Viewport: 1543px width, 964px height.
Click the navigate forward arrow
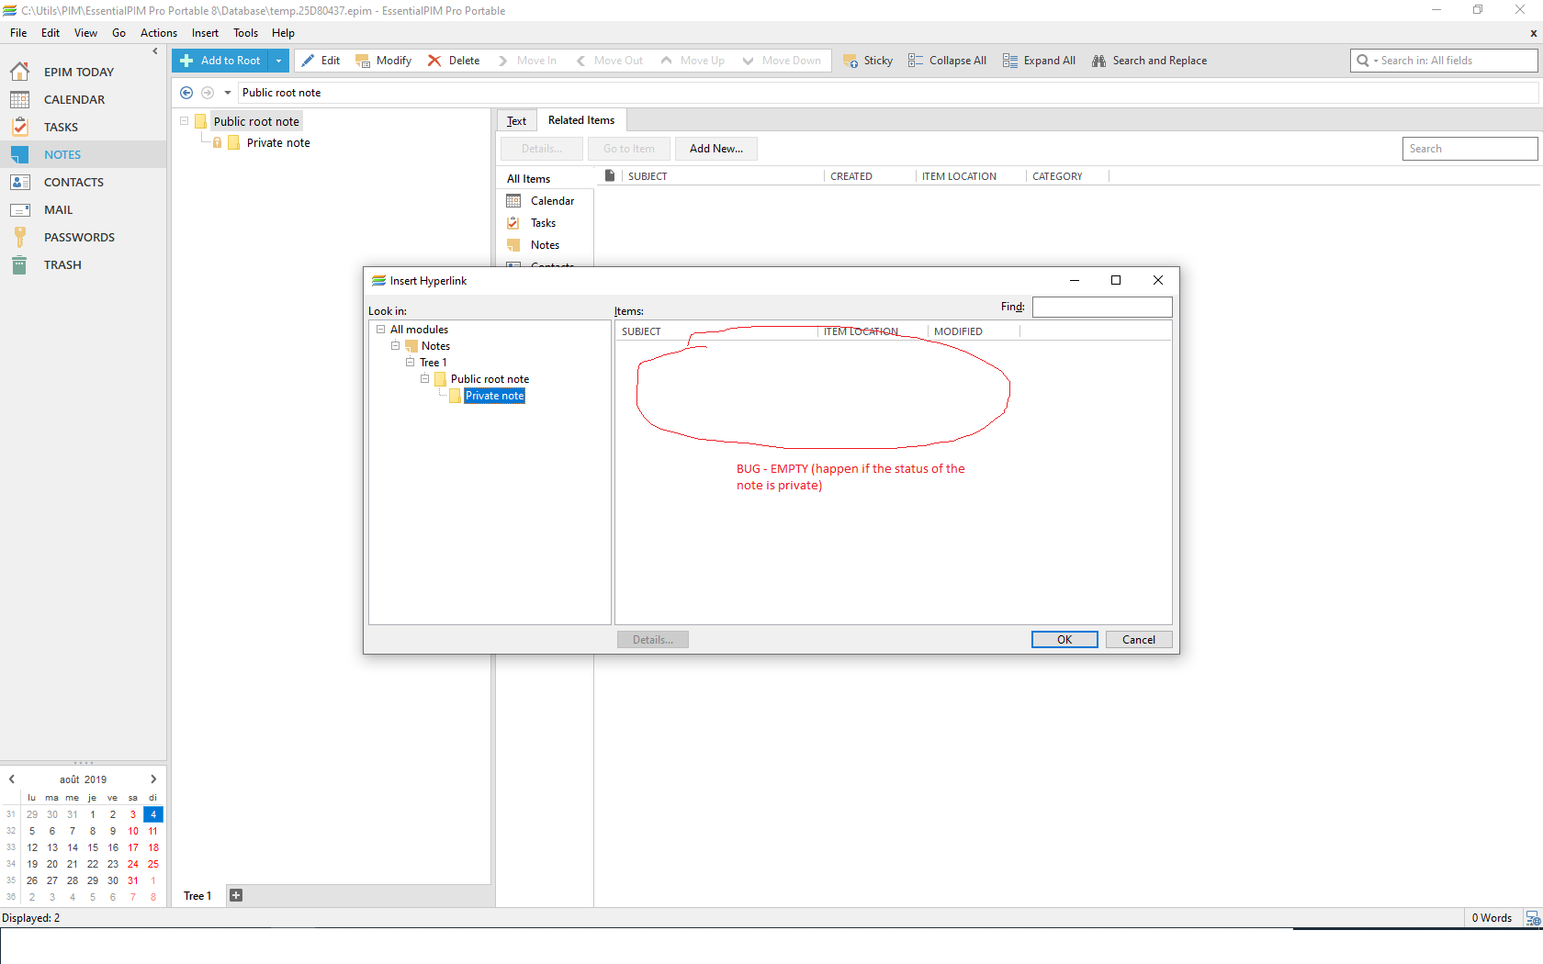click(208, 93)
